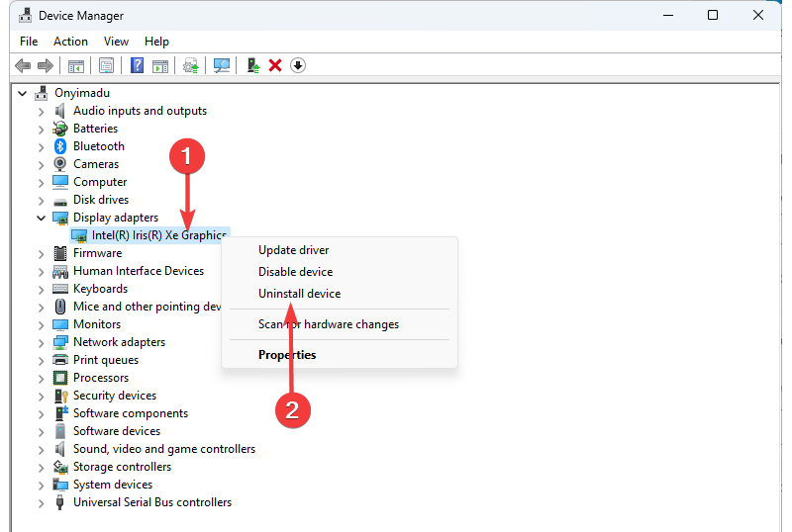Click the Audio inputs and outputs speaker icon
This screenshot has width=792, height=532.
point(60,111)
